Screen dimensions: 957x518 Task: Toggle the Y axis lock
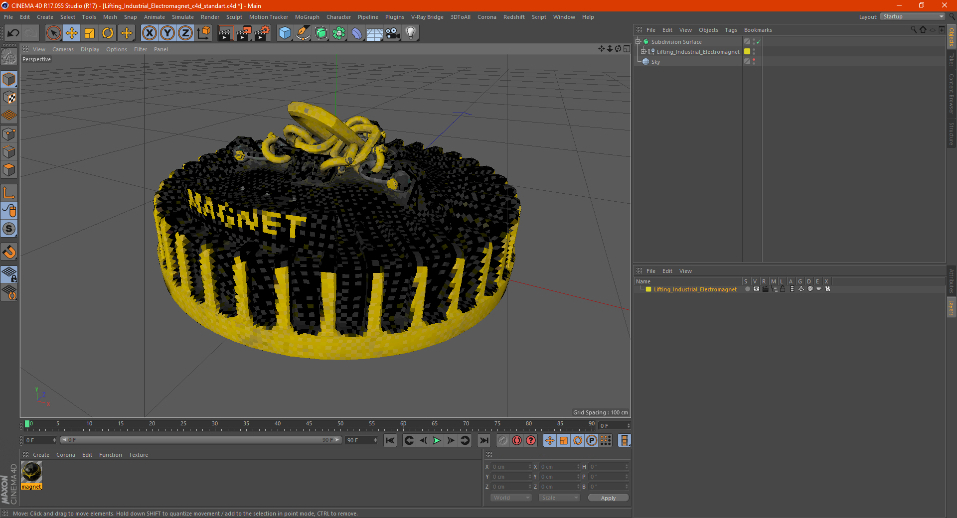(167, 33)
